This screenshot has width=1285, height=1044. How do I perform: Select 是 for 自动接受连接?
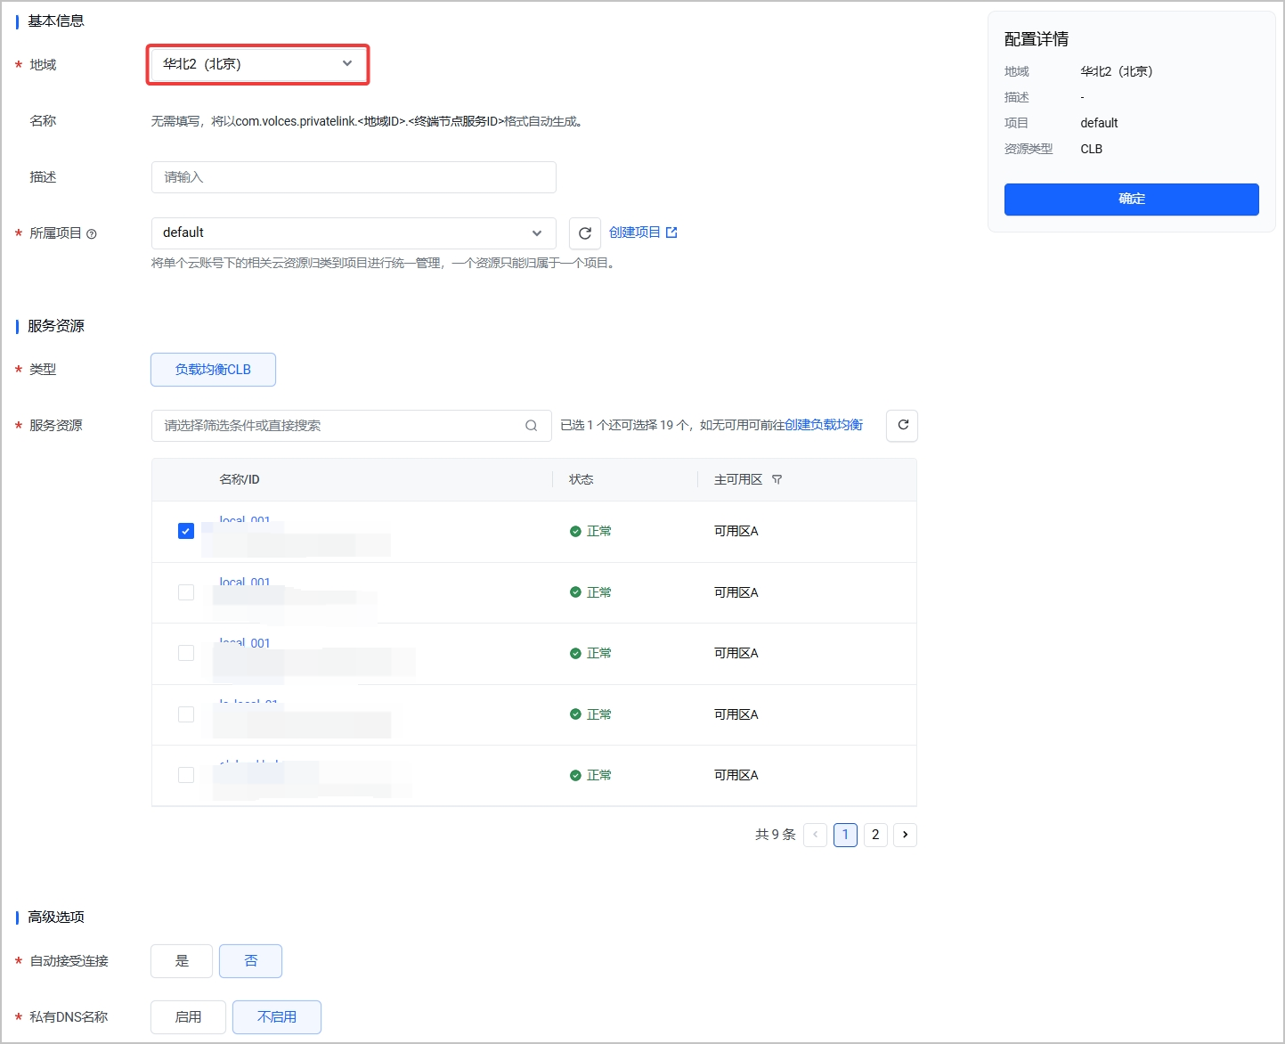(x=182, y=961)
